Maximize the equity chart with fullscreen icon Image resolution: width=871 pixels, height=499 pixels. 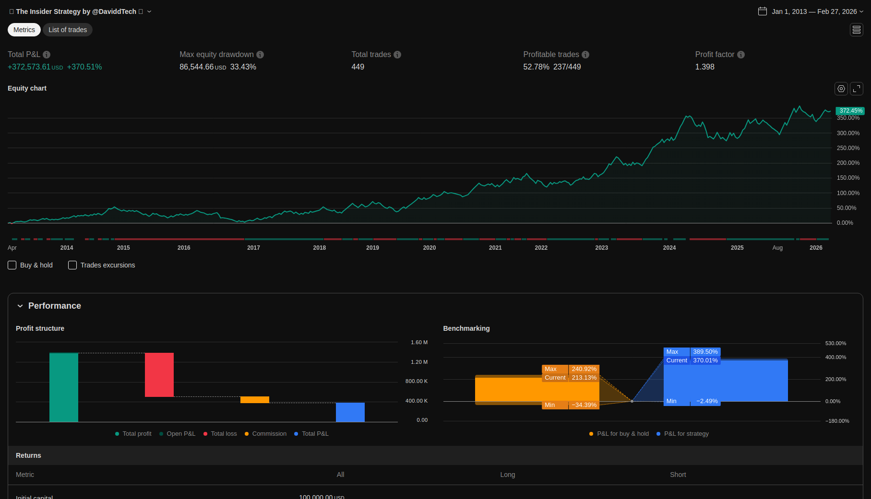coord(857,89)
